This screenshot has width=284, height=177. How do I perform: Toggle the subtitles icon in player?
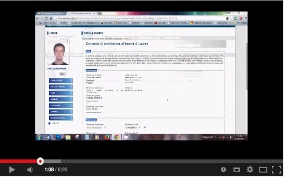[x=236, y=170]
